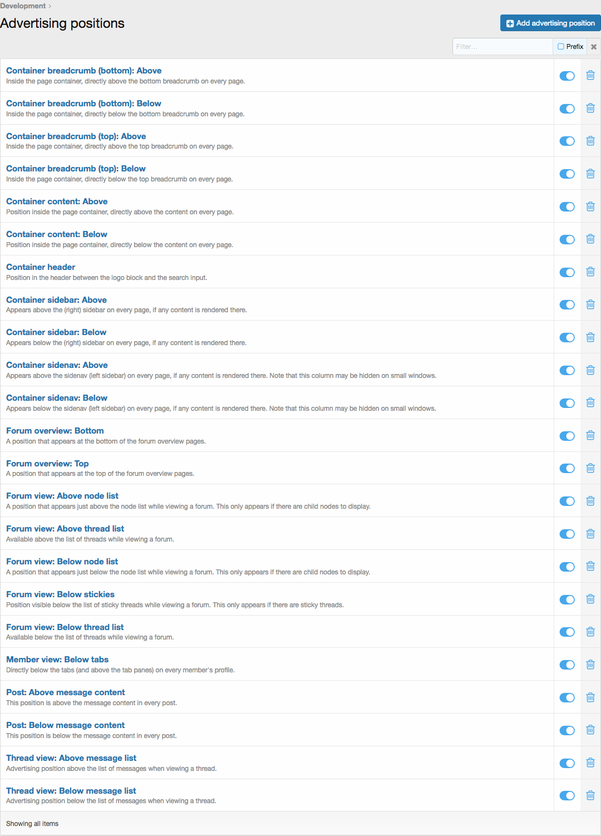601x836 pixels.
Task: Open Forum overview: Bottom link
Action: click(x=55, y=431)
